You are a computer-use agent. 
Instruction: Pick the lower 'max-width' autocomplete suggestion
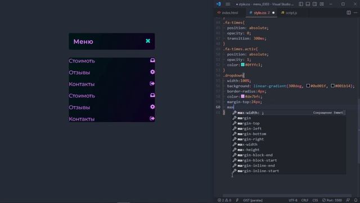coord(289,144)
